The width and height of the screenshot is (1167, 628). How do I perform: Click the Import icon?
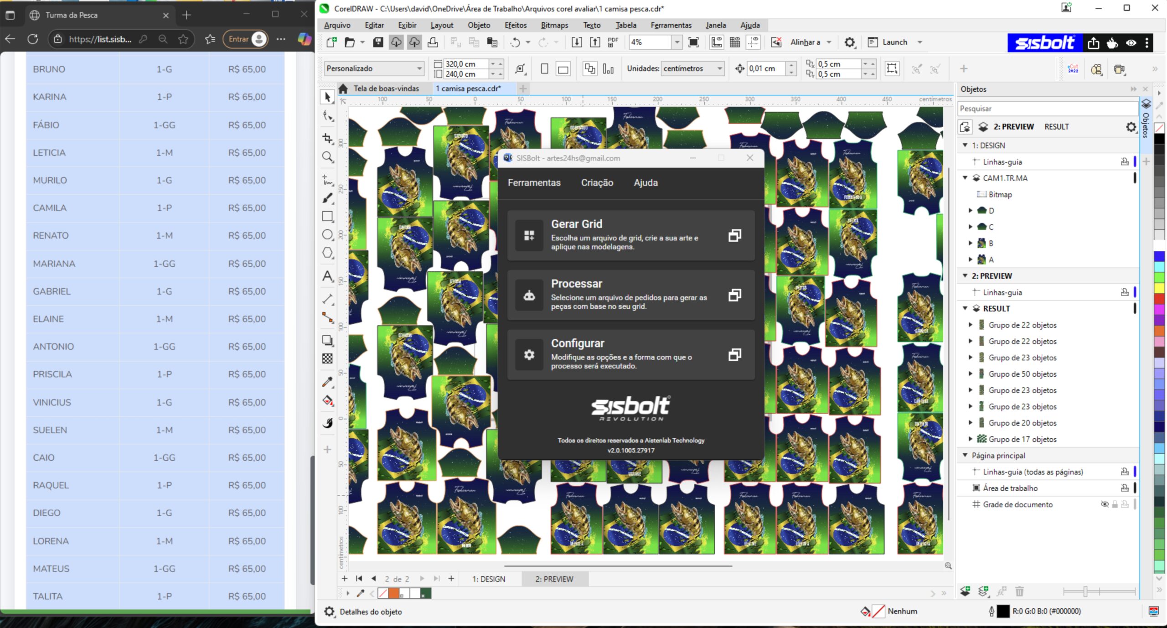tap(577, 42)
